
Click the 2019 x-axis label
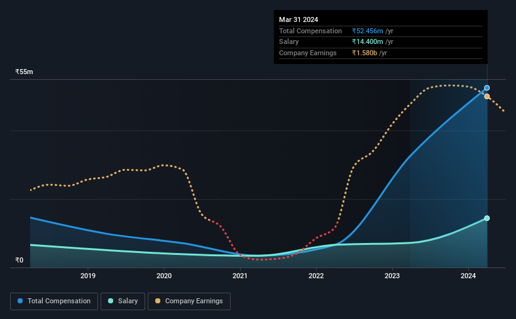88,276
